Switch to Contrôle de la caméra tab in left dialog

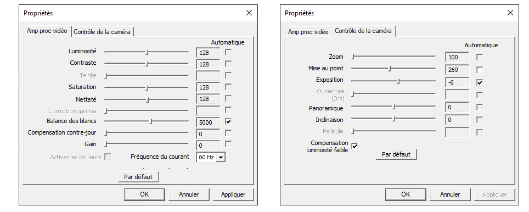coord(102,32)
